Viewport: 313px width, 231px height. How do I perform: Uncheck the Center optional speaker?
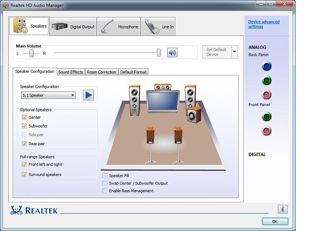pos(24,117)
